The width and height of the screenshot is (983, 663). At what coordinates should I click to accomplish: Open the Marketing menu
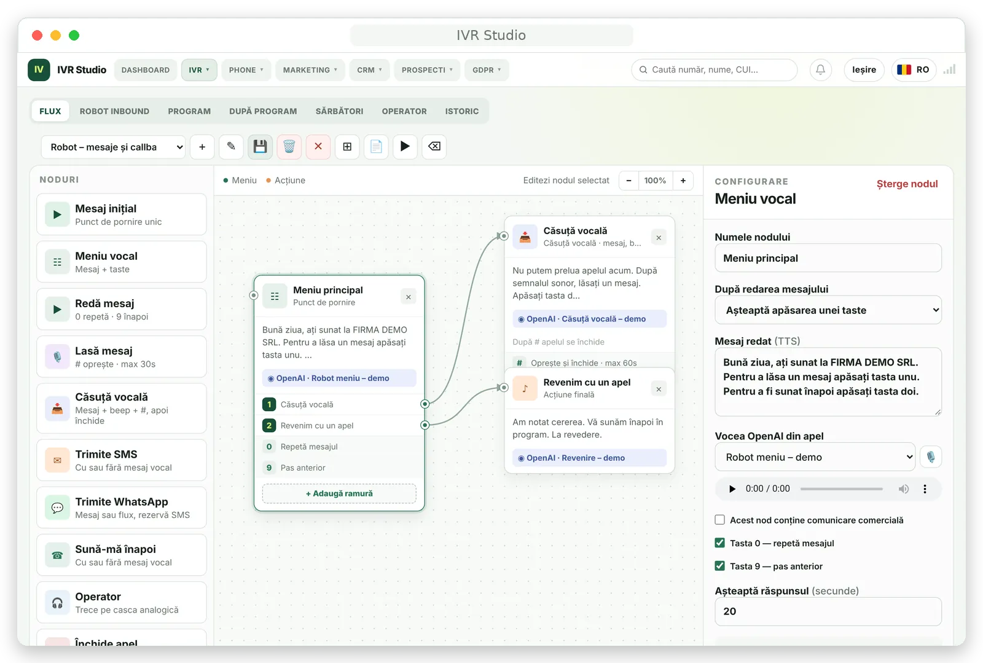310,70
